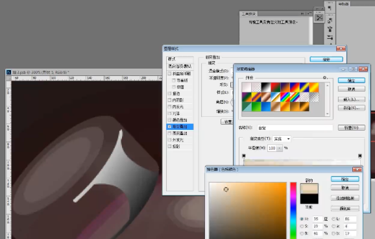375x239 pixels.
Task: Select the left opacity stop above gradient bar
Action: click(244, 156)
